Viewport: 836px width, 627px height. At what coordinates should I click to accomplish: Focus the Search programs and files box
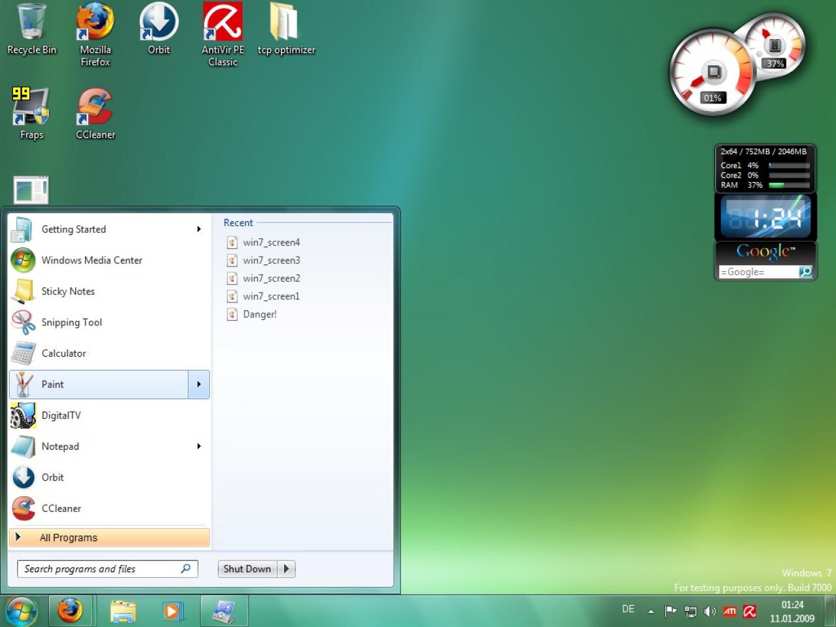tap(107, 569)
